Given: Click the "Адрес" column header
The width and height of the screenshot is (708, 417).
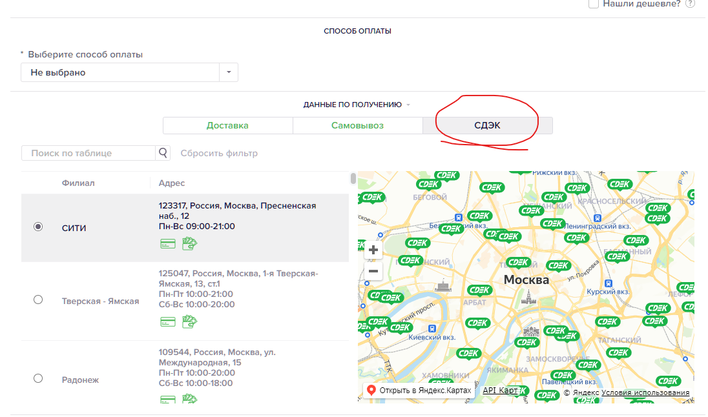Looking at the screenshot, I should (x=172, y=183).
